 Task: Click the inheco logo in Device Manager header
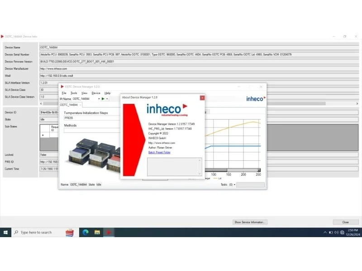pos(256,98)
